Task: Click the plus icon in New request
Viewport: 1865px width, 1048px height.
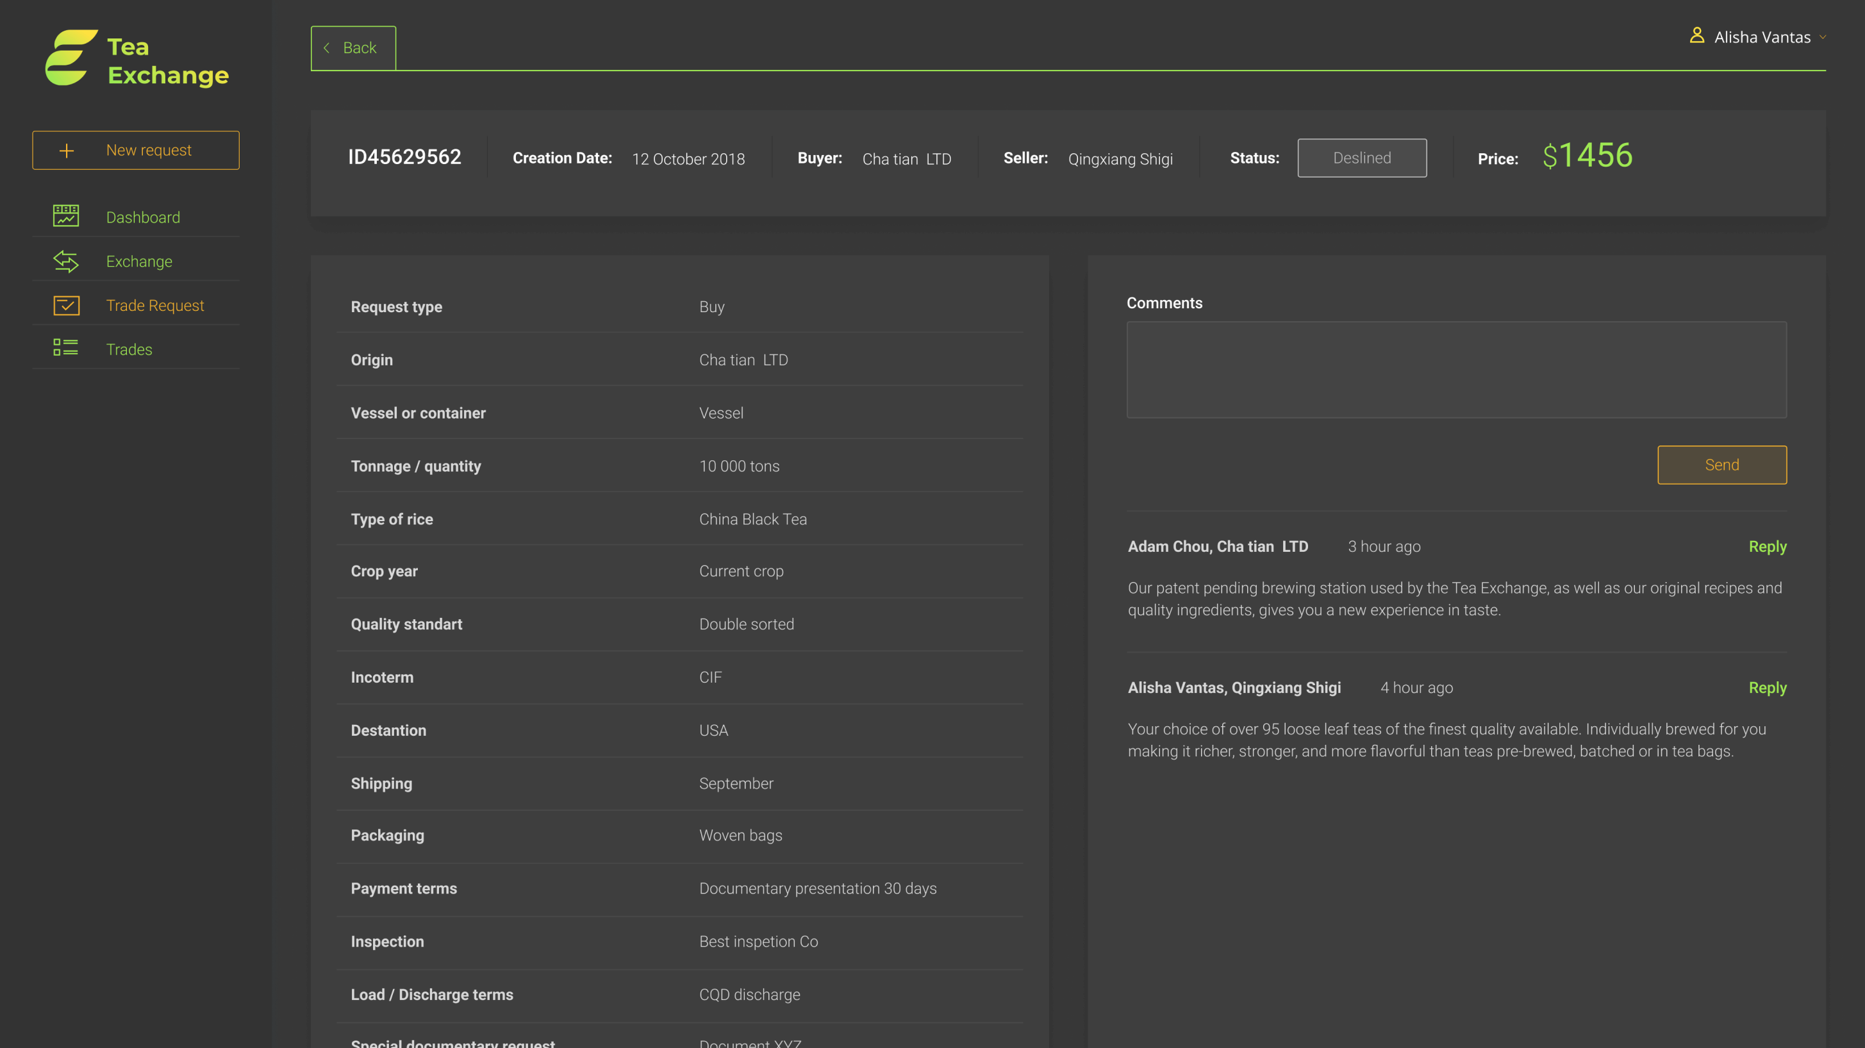Action: [67, 151]
